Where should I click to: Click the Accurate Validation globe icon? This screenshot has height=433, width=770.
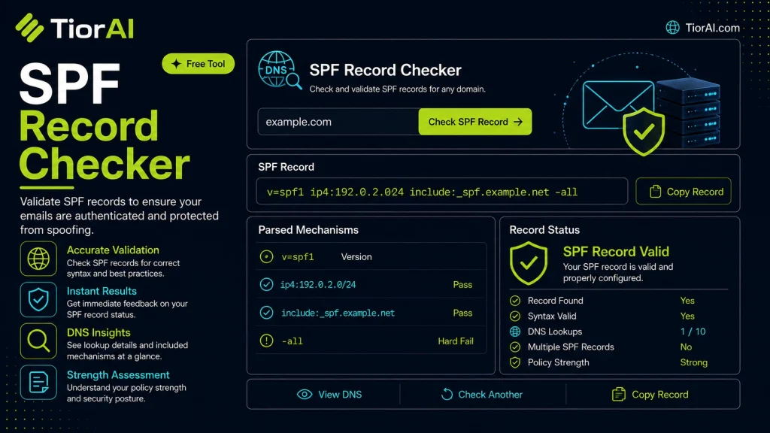click(x=38, y=259)
